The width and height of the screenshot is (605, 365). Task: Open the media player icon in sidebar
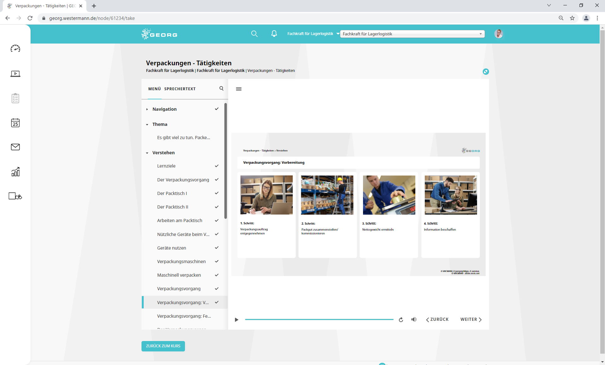coord(15,74)
